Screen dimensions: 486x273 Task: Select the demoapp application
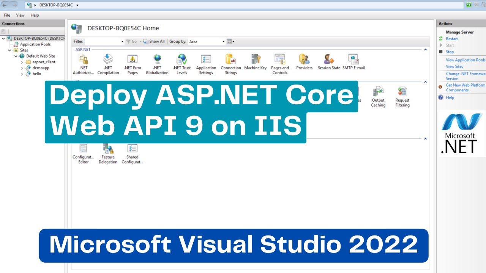point(41,68)
